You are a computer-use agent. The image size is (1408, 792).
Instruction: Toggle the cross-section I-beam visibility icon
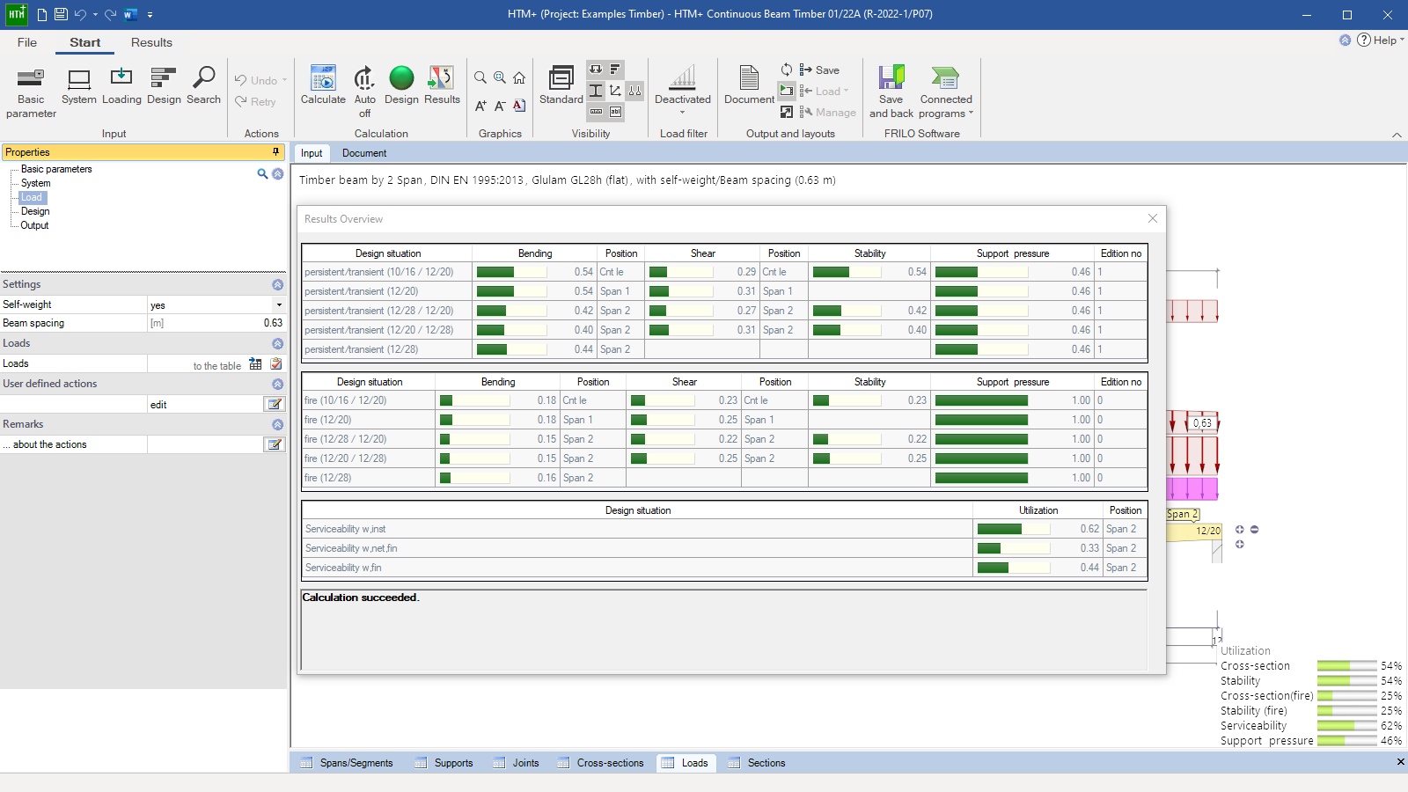596,91
